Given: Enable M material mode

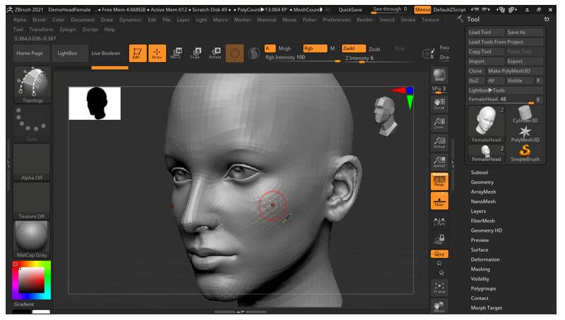Looking at the screenshot, I should 332,48.
